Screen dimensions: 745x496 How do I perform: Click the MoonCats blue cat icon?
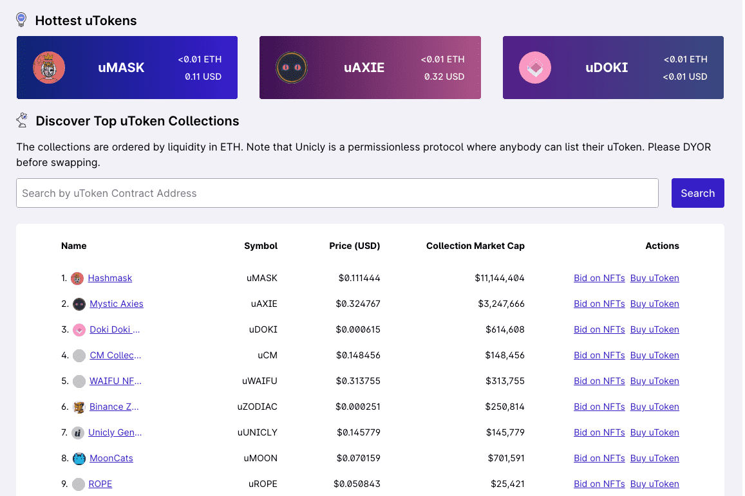point(78,458)
